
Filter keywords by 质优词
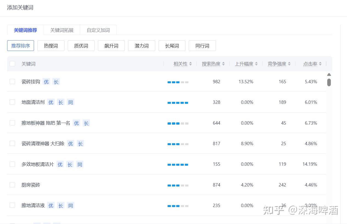(81, 46)
